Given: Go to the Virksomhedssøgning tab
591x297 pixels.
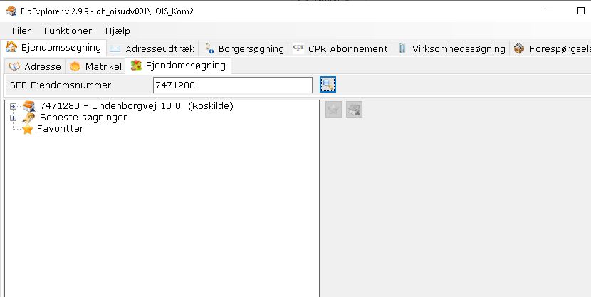Looking at the screenshot, I should [x=451, y=48].
